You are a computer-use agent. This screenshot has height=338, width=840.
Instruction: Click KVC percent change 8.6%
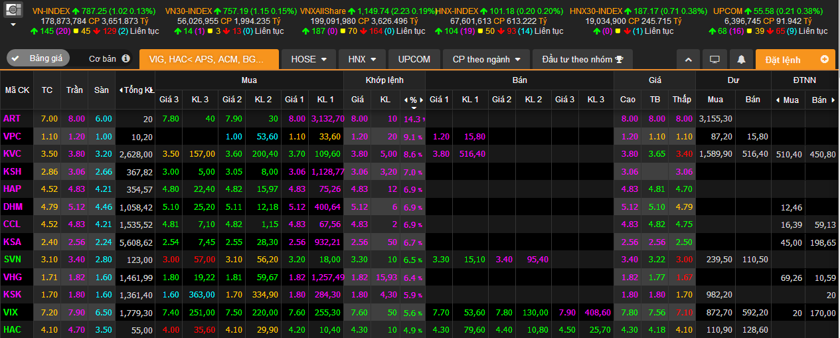pyautogui.click(x=412, y=154)
